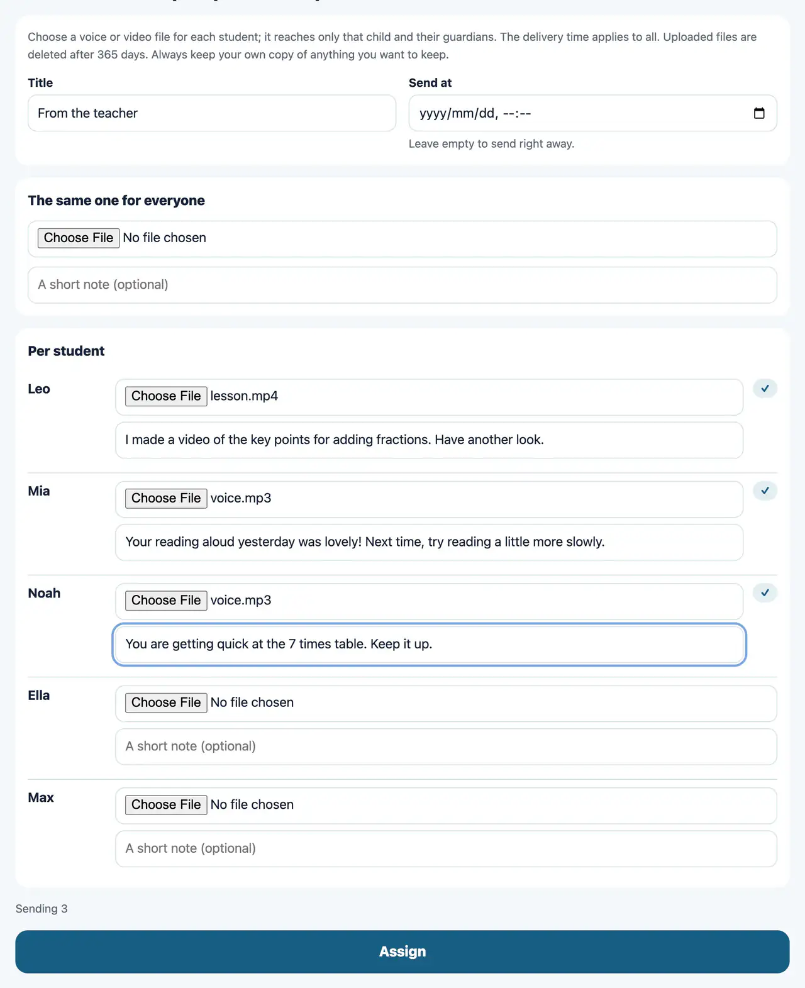Image resolution: width=805 pixels, height=988 pixels.
Task: Click the student name 'Mia'
Action: [x=39, y=491]
